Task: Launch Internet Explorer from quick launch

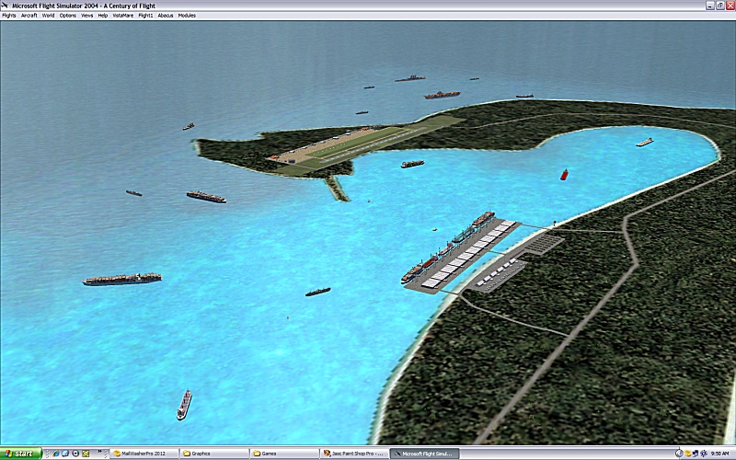Action: click(55, 454)
